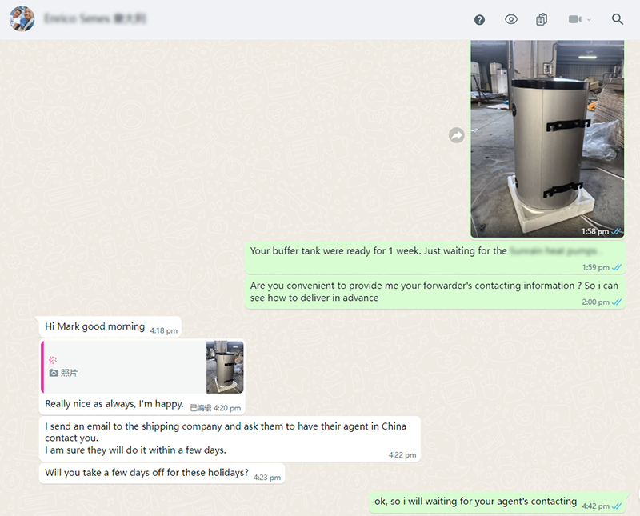The image size is (640, 516).
Task: Open the help question mark icon
Action: tap(479, 19)
